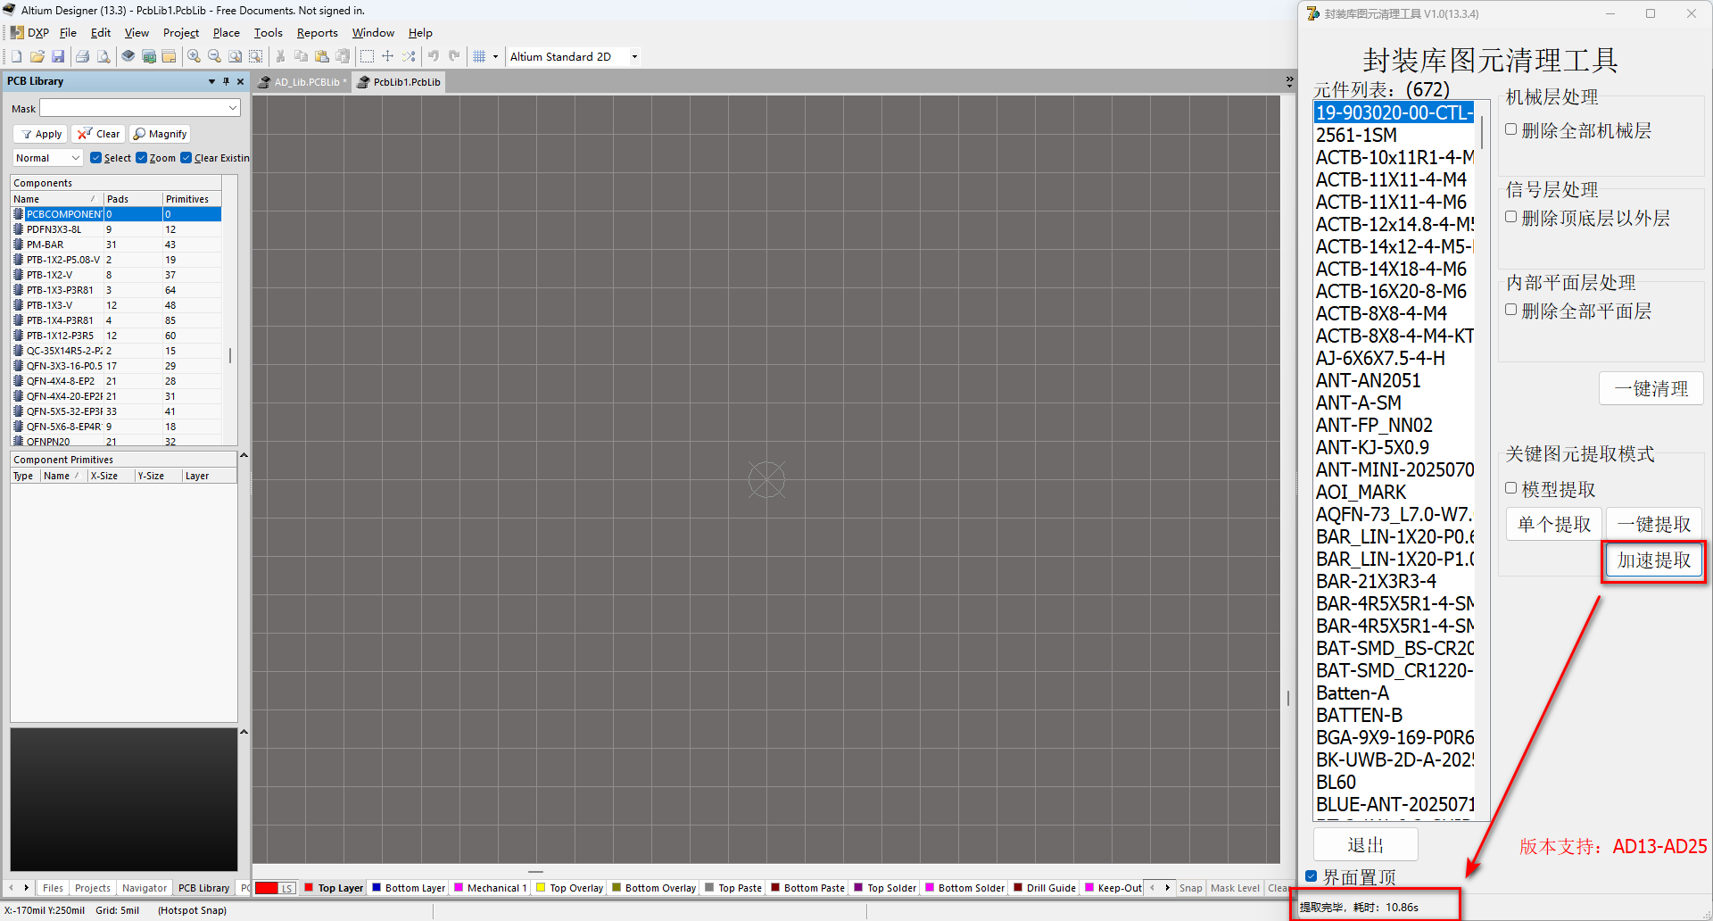Select the Top Overlay yellow swatch tab
This screenshot has height=921, width=1713.
pos(569,888)
